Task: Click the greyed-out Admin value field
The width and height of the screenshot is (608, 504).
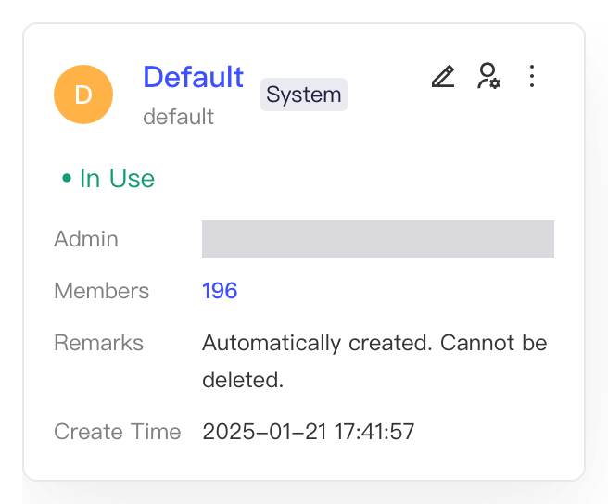Action: click(378, 239)
